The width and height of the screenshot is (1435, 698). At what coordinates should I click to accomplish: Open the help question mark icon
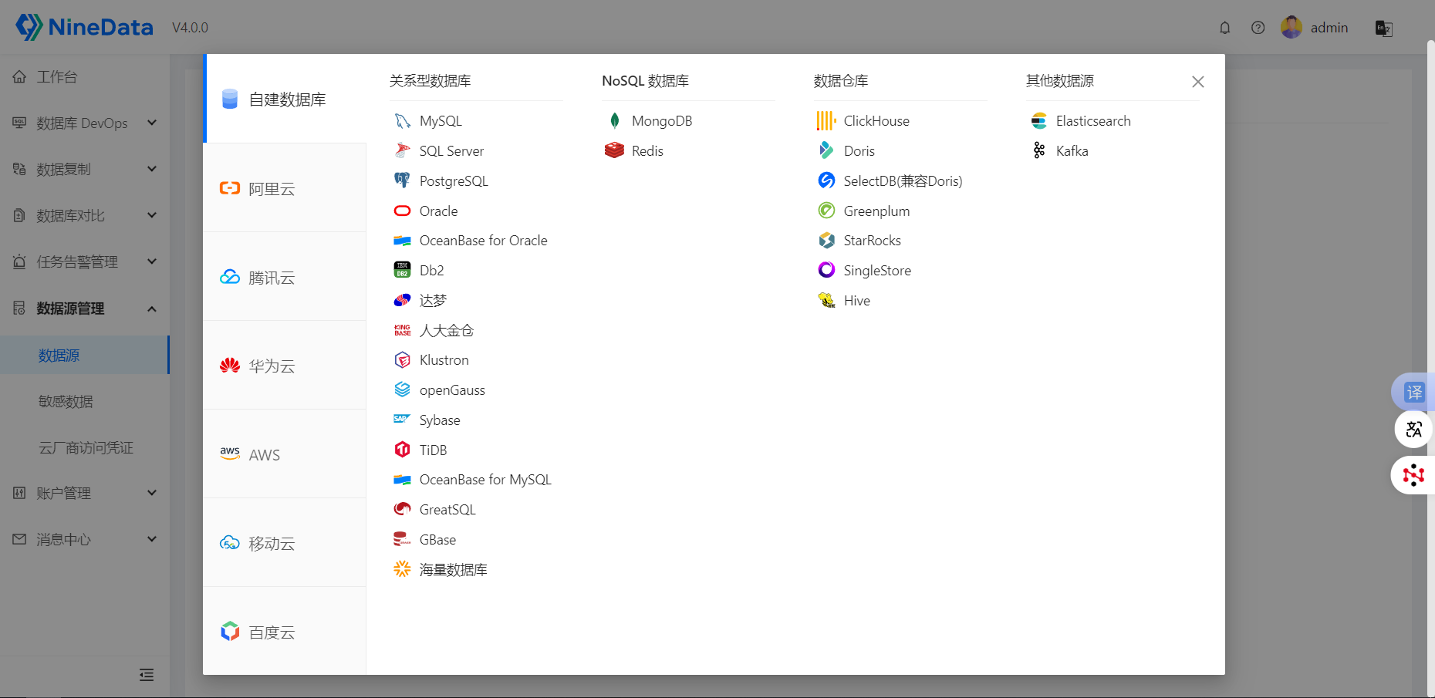[1258, 28]
